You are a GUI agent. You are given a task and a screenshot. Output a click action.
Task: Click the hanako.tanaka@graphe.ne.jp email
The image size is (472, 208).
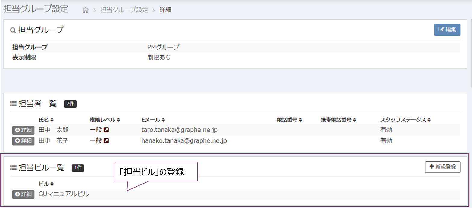click(184, 141)
